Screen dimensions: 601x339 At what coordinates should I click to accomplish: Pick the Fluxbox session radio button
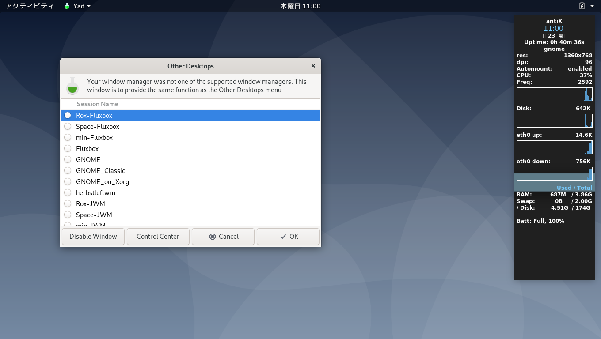[68, 148]
